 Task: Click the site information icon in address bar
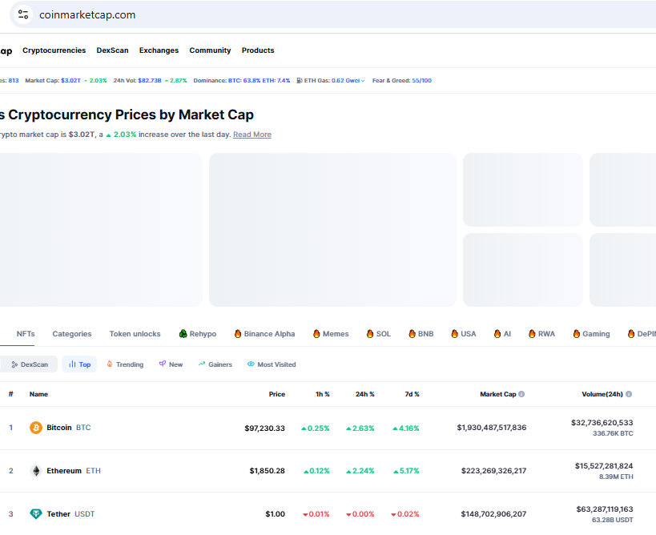click(x=23, y=14)
